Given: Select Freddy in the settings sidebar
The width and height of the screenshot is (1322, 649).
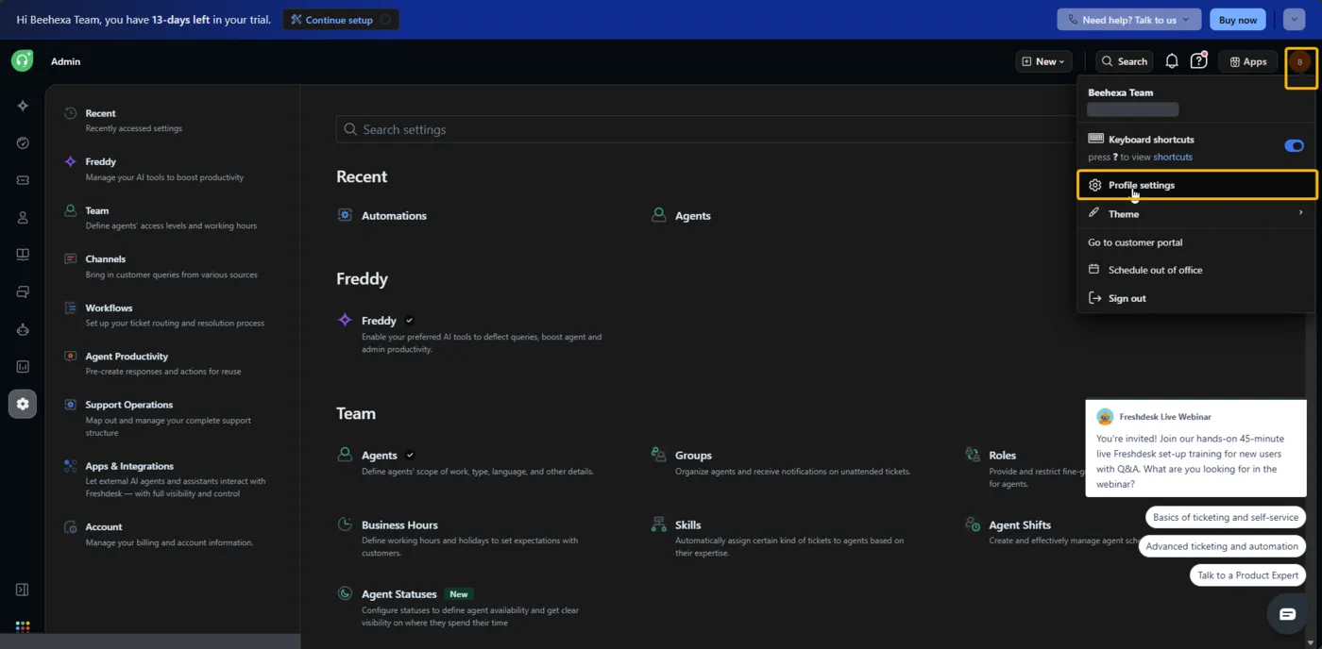Looking at the screenshot, I should [x=172, y=169].
